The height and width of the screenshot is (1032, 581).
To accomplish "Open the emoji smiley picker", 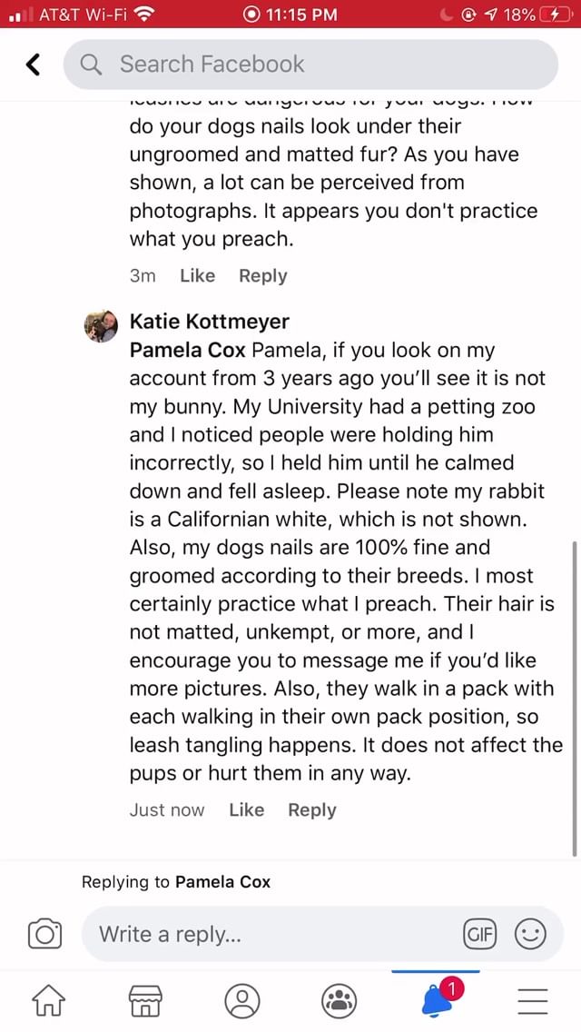I will (x=530, y=933).
